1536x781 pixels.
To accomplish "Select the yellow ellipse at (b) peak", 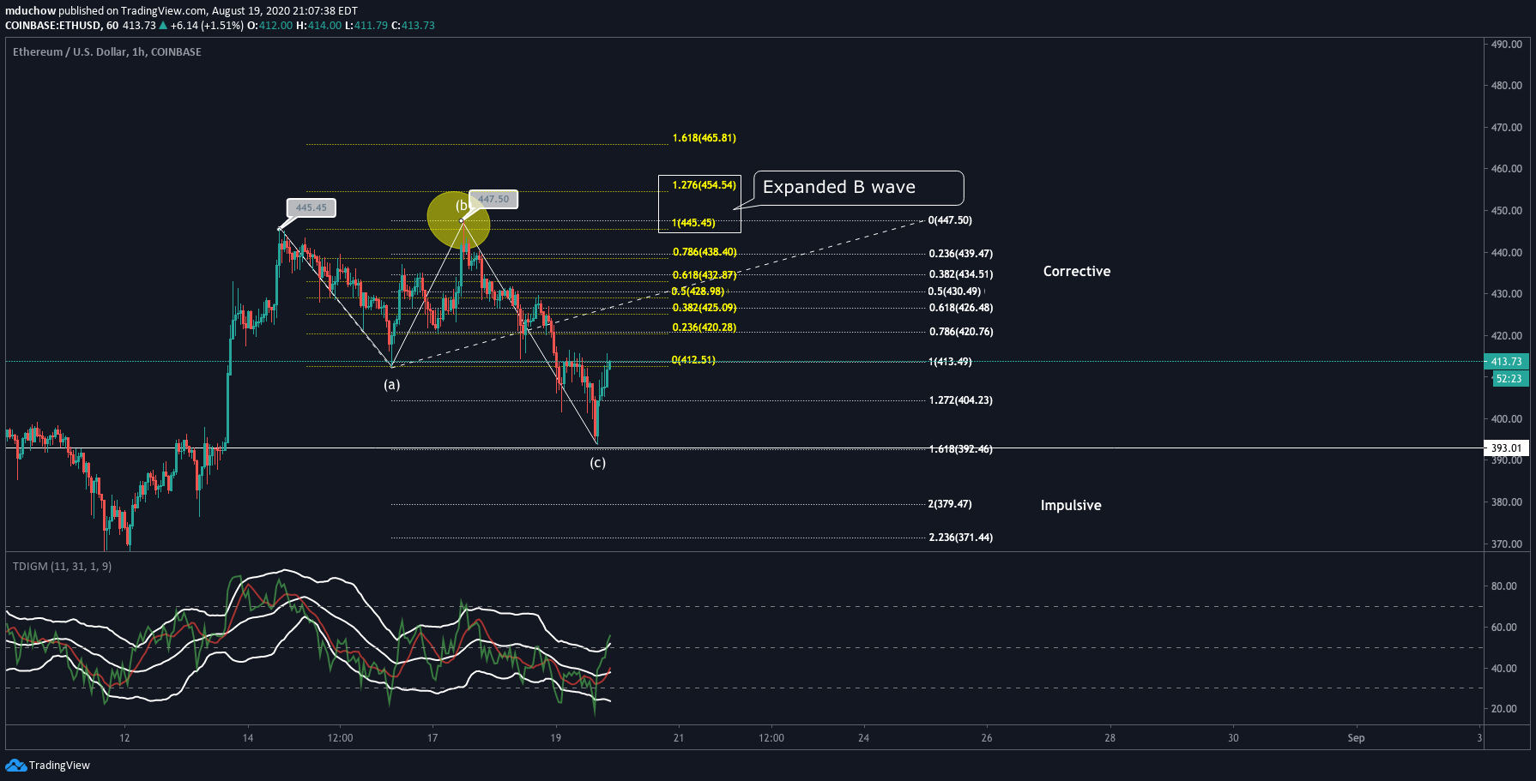I will point(459,220).
